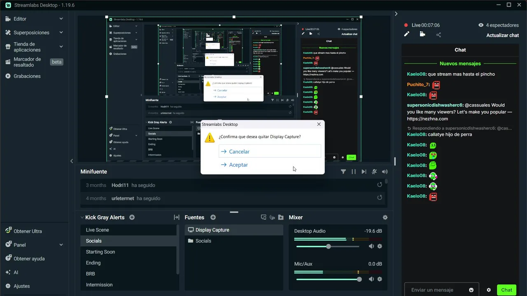Click Actualizar chat
This screenshot has width=527, height=296.
502,35
